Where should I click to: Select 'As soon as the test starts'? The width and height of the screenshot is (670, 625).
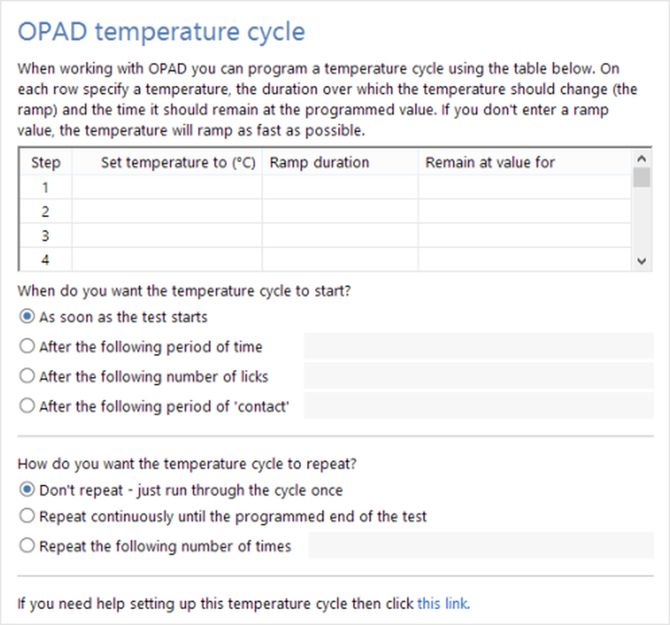(x=27, y=317)
